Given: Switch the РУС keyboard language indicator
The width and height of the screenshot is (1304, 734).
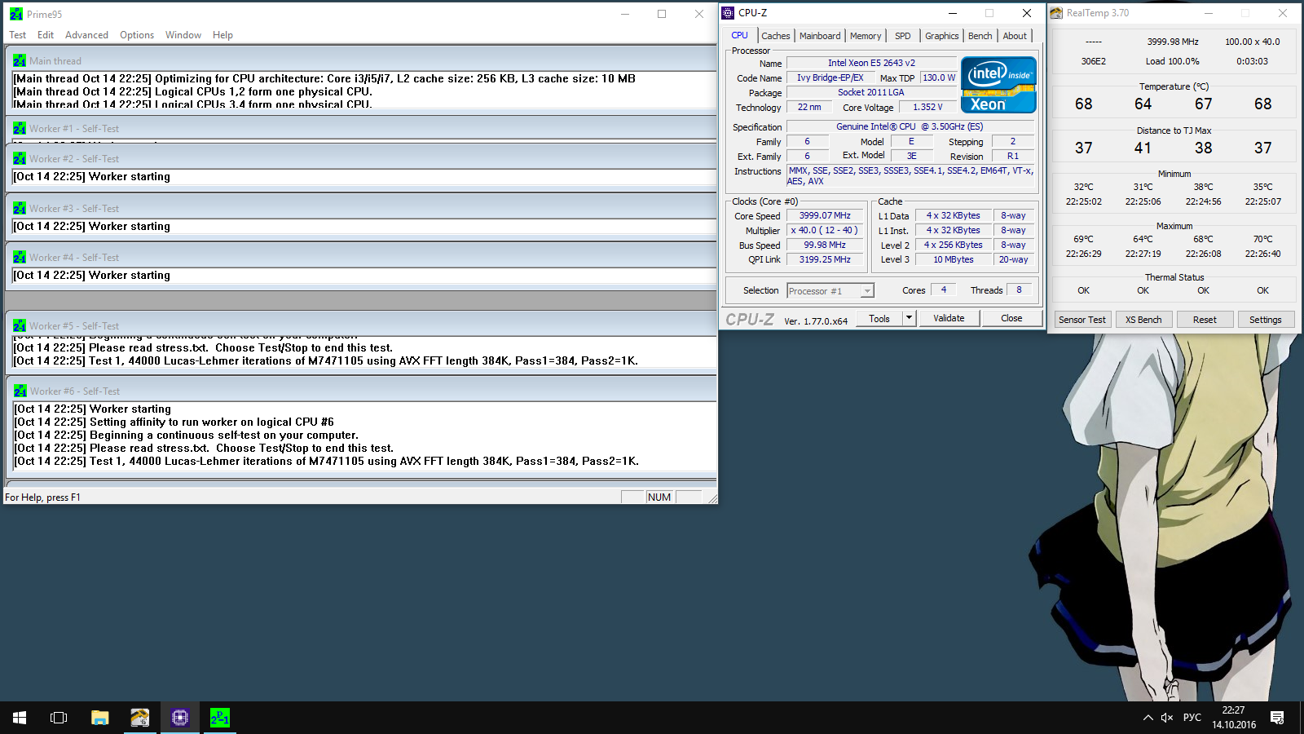Looking at the screenshot, I should 1192,718.
